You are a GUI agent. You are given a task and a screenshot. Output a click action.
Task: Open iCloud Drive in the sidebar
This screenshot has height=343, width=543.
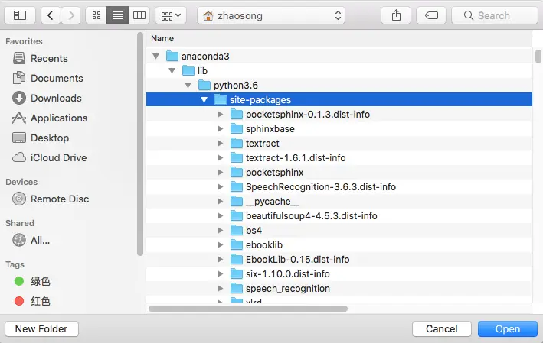pyautogui.click(x=58, y=158)
